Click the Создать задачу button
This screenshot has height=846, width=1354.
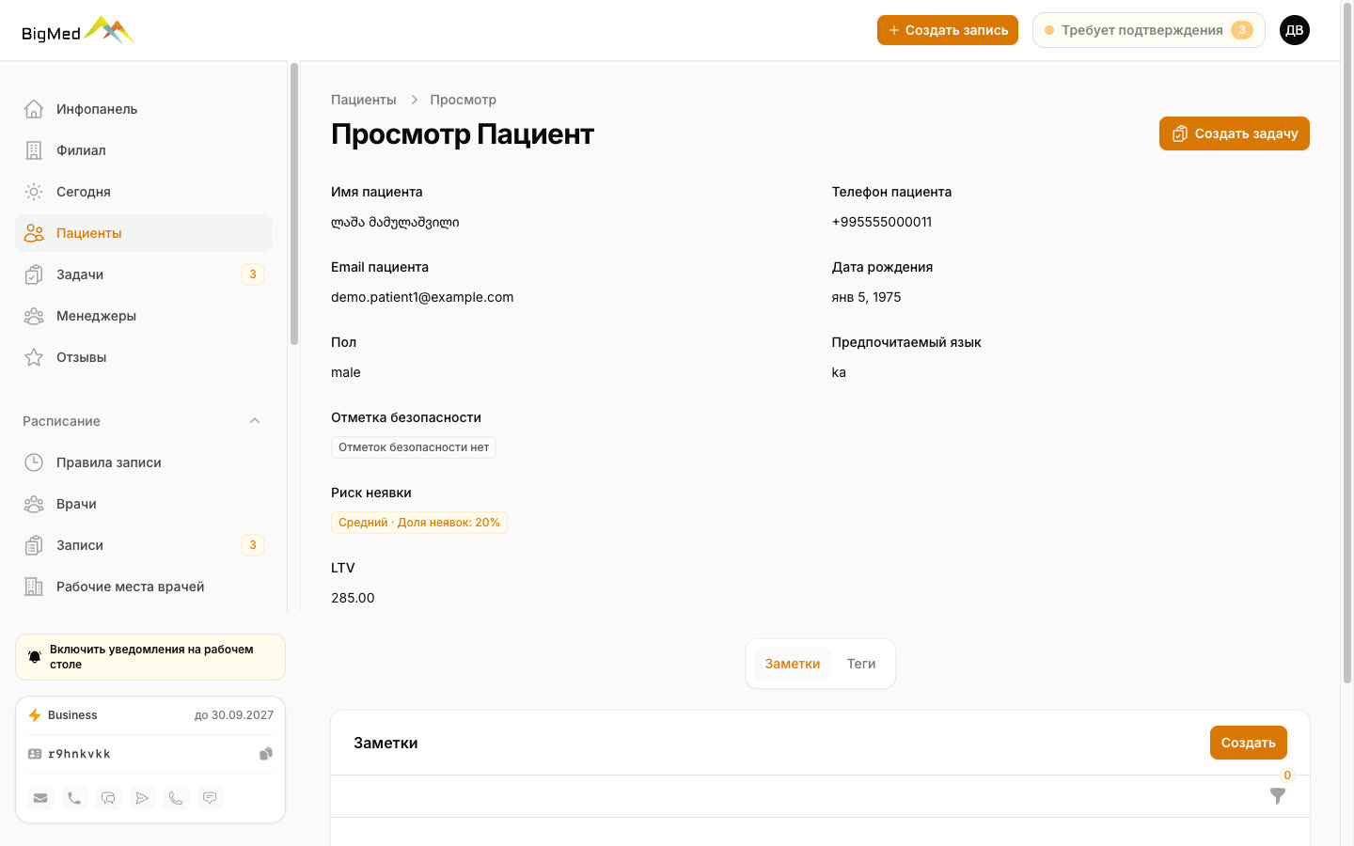(x=1235, y=133)
